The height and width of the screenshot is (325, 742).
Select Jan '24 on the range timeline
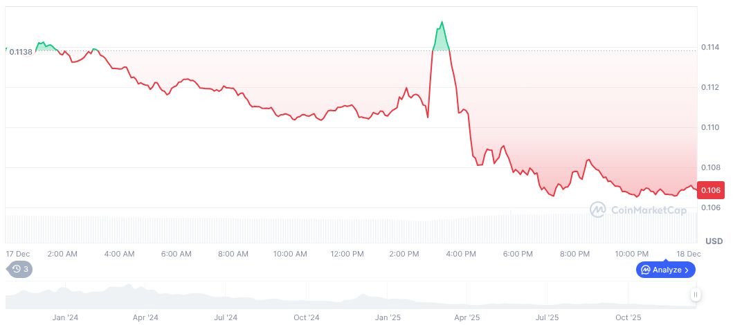coord(64,317)
